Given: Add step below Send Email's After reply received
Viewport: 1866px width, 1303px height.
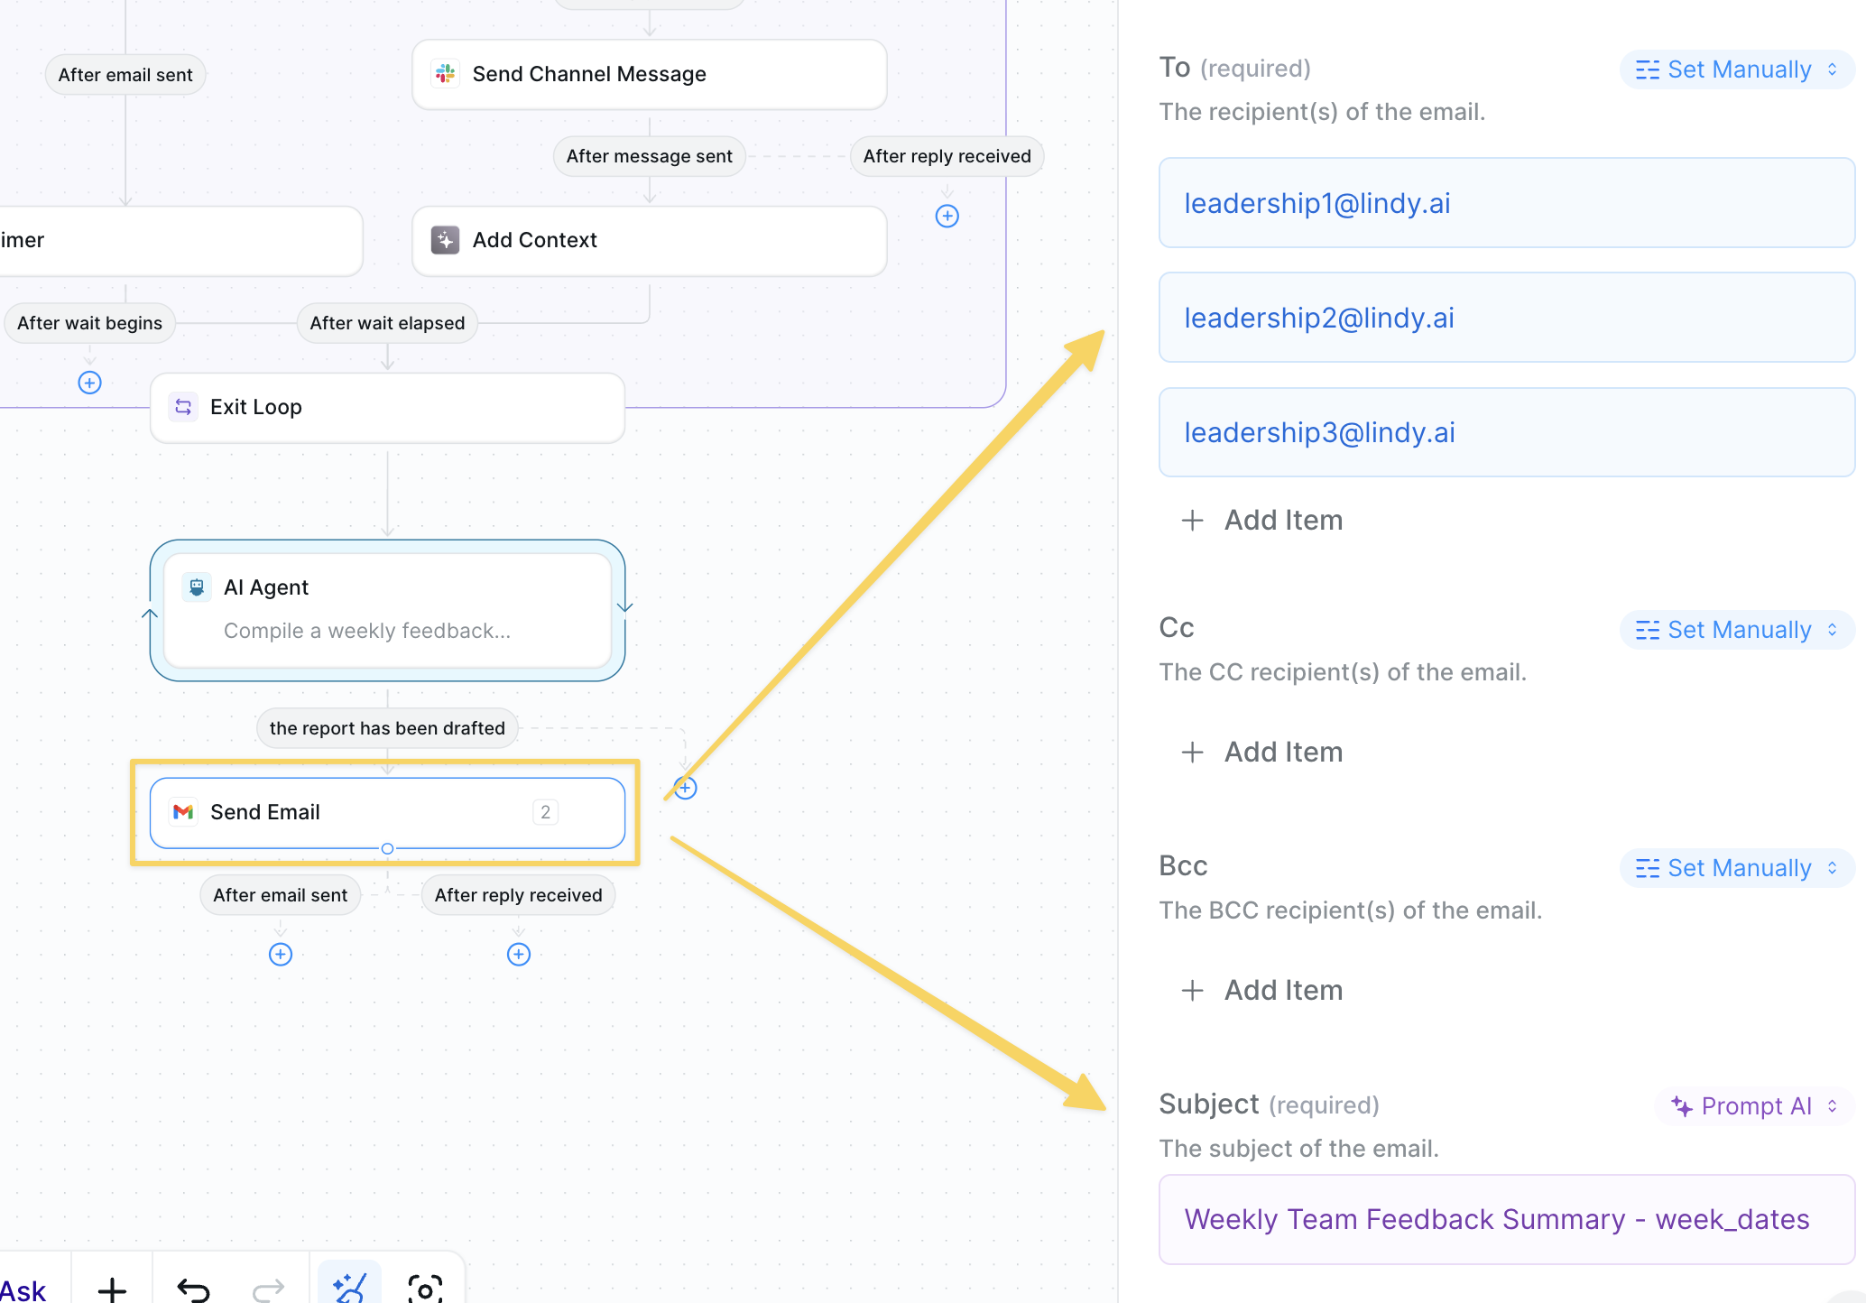Looking at the screenshot, I should tap(519, 954).
